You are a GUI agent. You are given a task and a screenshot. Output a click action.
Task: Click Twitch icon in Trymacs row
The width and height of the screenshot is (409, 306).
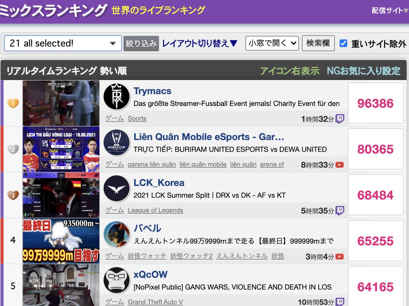click(x=340, y=119)
